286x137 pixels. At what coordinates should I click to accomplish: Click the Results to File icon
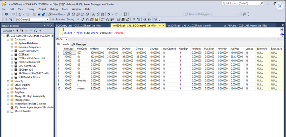127,19
